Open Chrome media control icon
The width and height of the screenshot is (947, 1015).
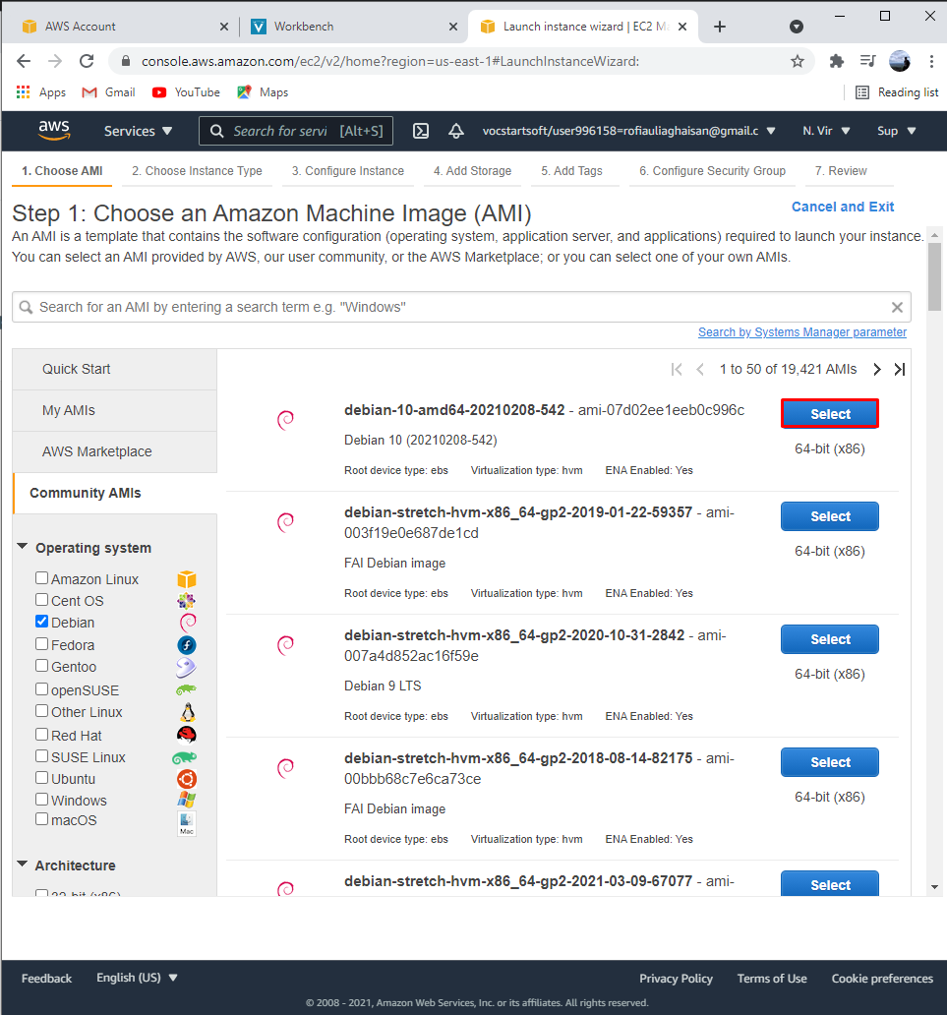pos(867,62)
